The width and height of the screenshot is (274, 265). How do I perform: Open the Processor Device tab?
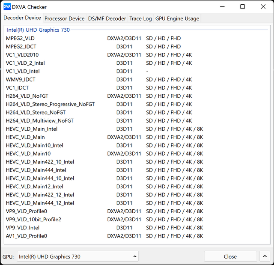click(x=65, y=18)
